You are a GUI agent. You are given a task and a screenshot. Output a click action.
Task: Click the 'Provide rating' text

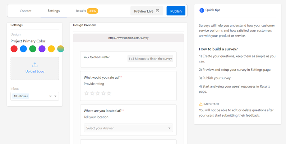click(x=94, y=84)
